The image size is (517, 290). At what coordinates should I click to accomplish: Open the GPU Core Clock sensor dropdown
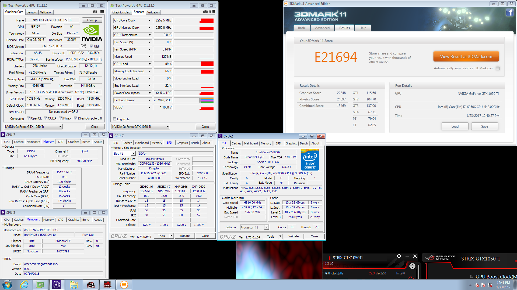click(x=149, y=20)
